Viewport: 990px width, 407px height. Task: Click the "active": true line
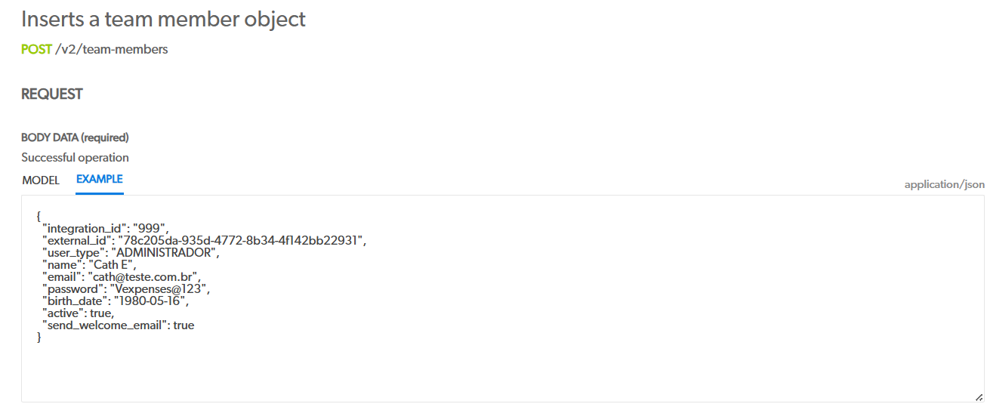tap(78, 313)
